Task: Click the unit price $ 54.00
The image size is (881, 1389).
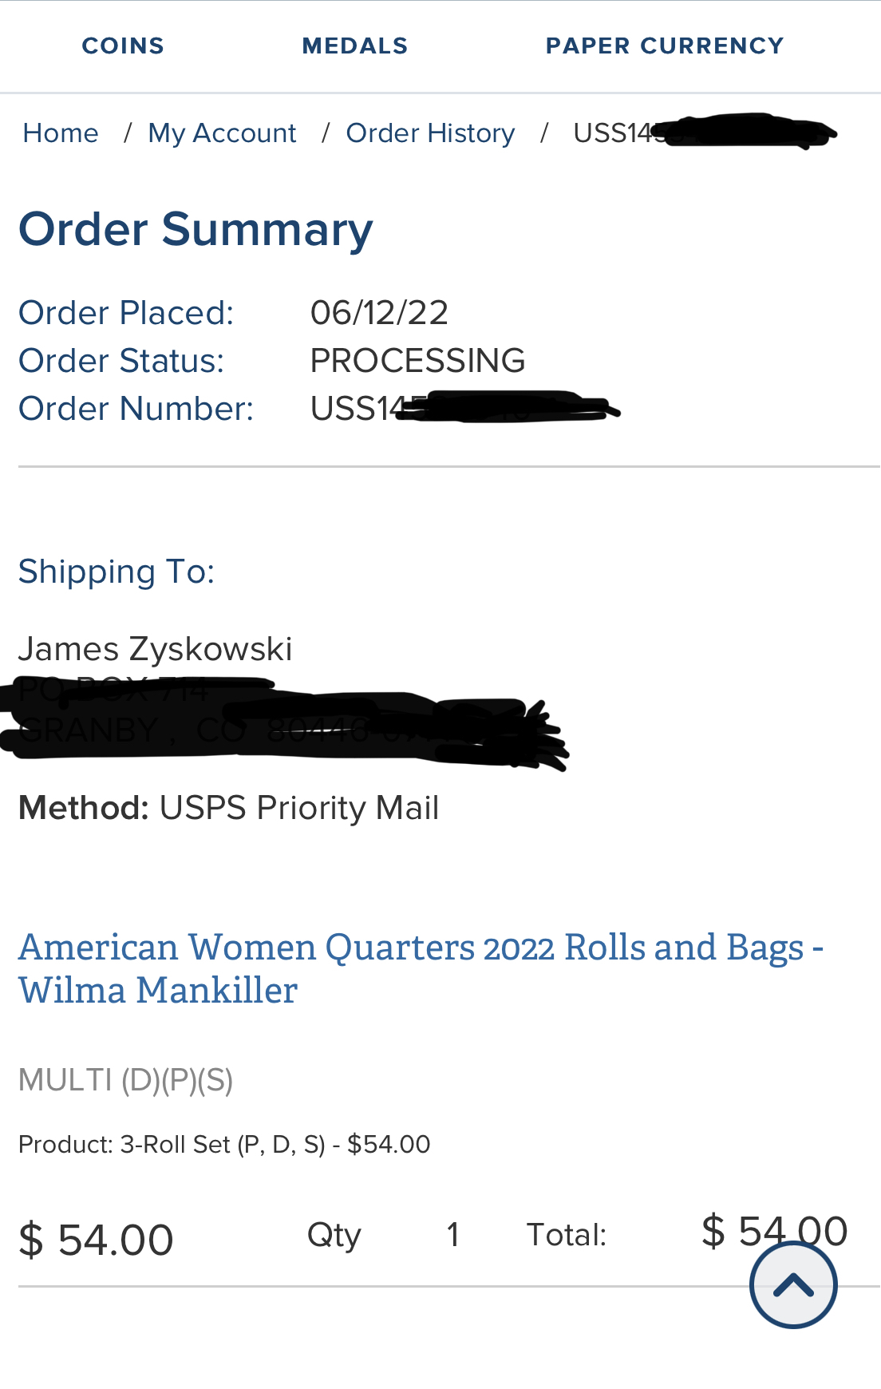Action: 96,1240
